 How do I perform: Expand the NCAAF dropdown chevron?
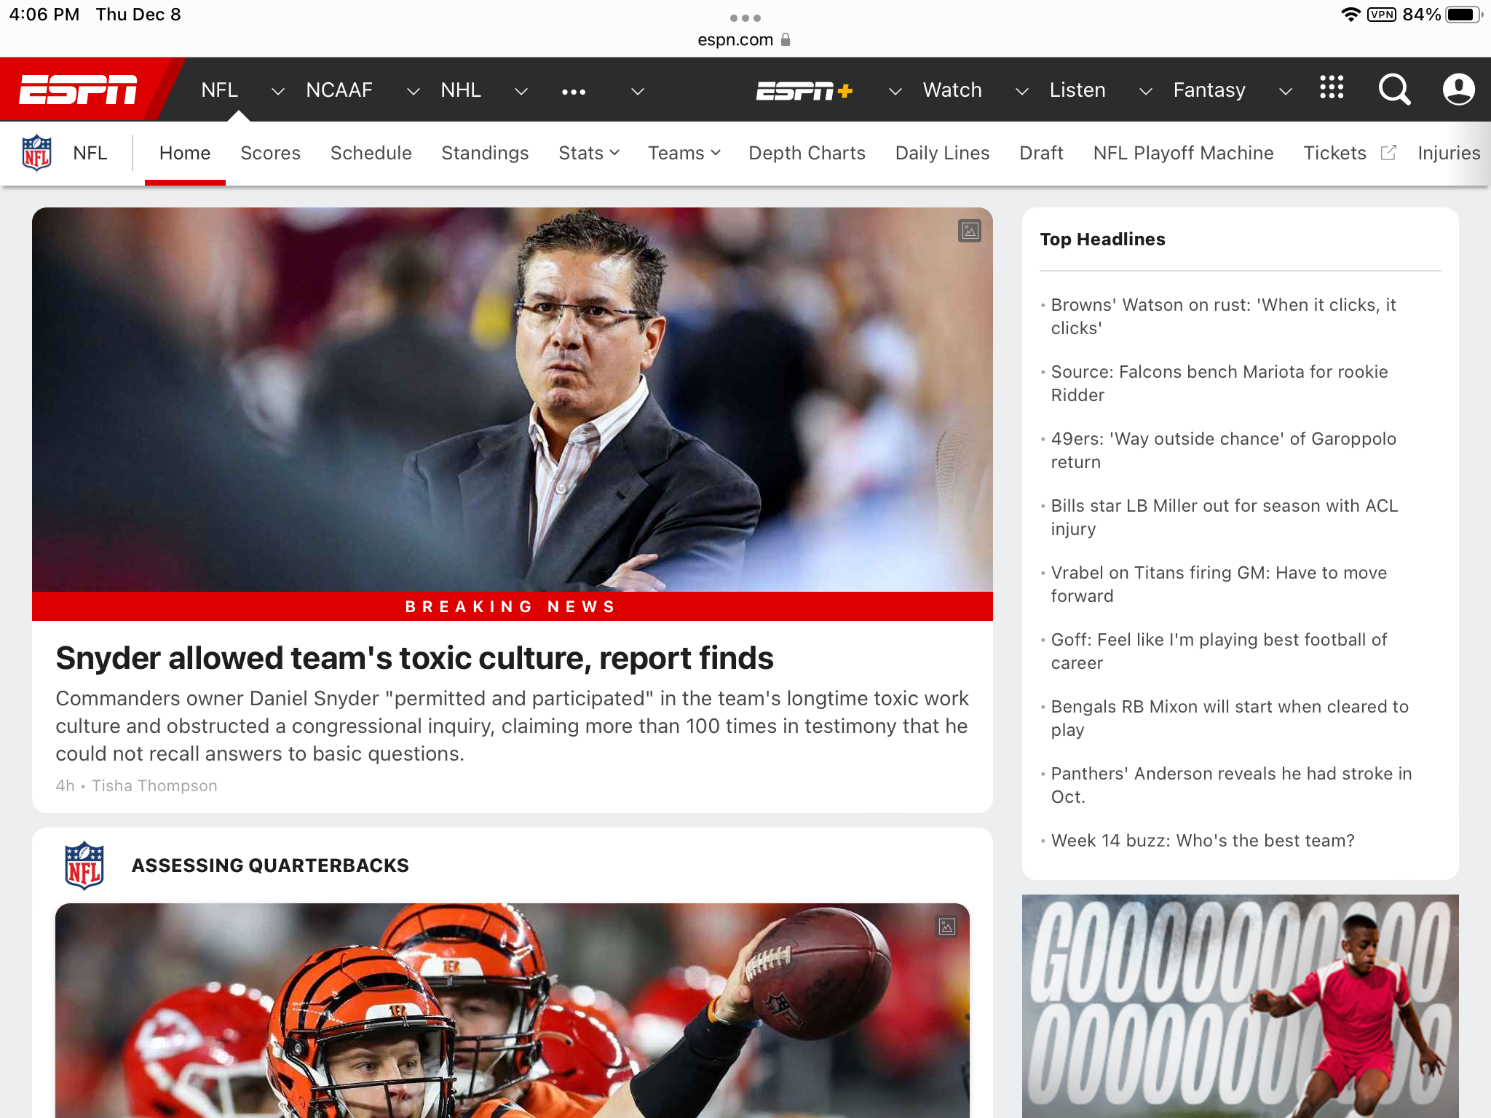413,92
